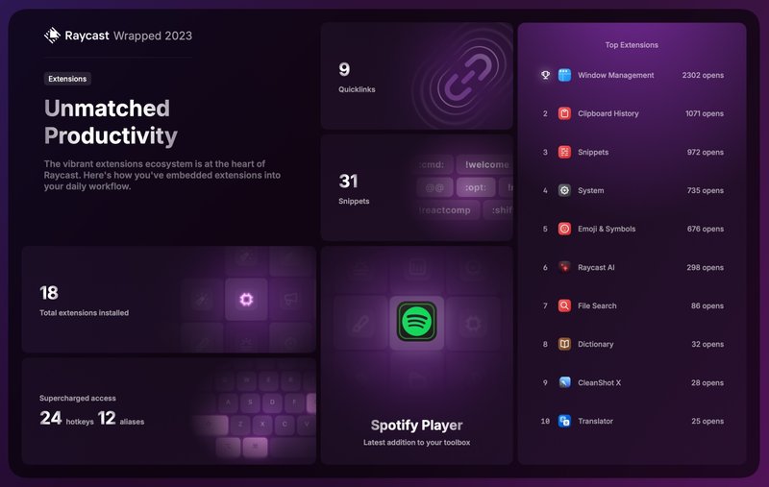
Task: Click the 2302 opens count
Action: 703,75
